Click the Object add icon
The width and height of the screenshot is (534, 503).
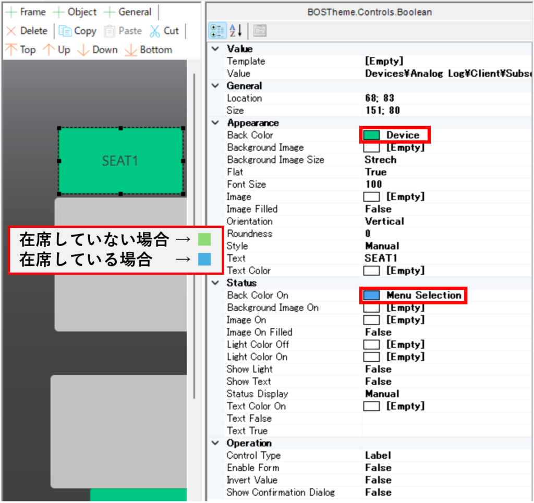coord(60,12)
